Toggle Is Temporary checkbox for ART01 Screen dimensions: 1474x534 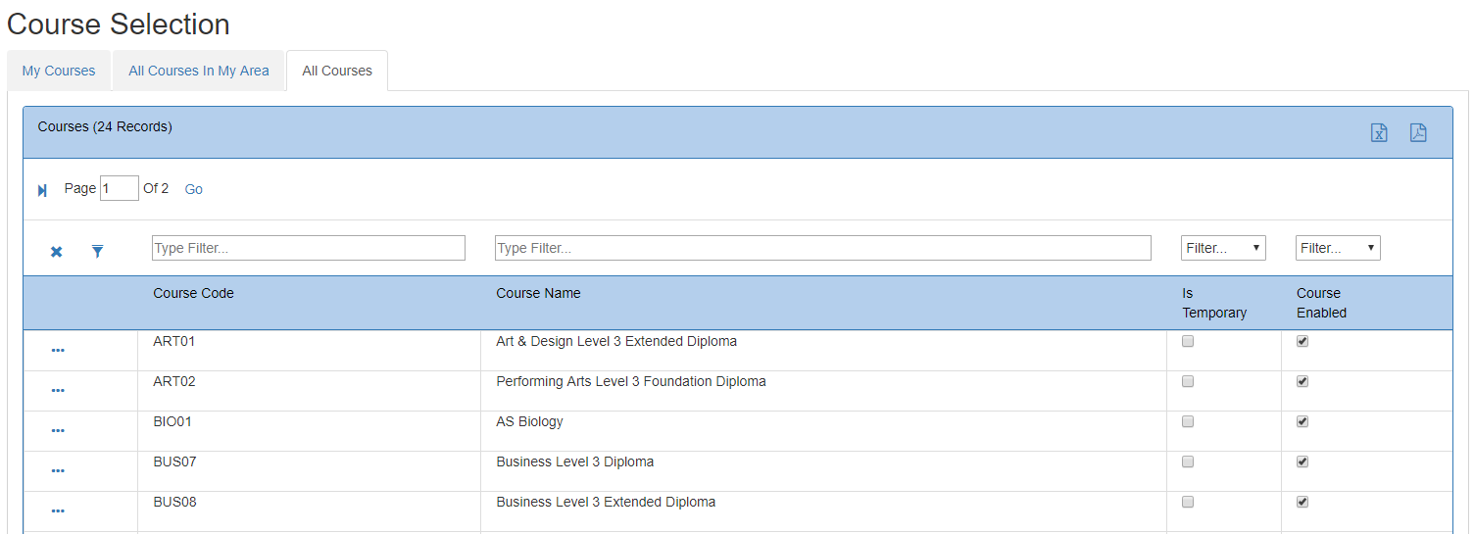point(1188,342)
